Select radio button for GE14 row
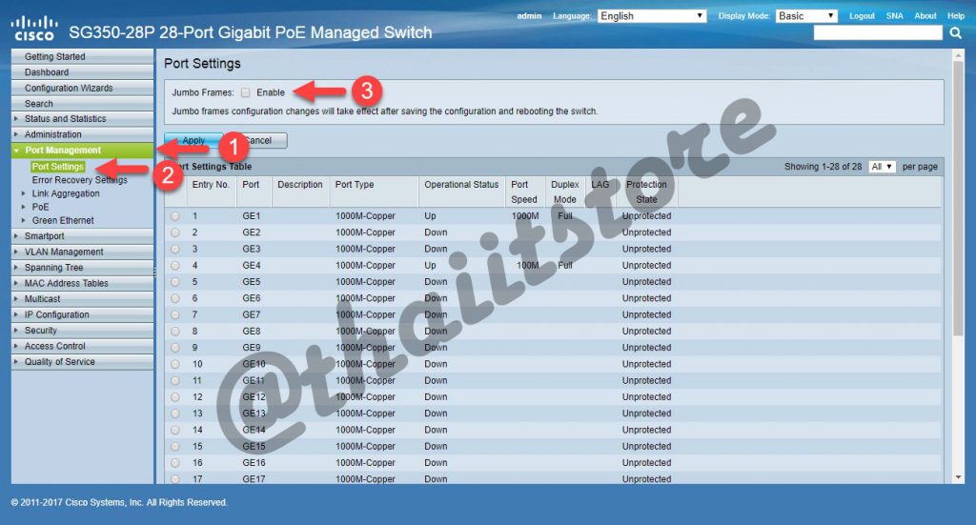 (x=175, y=431)
